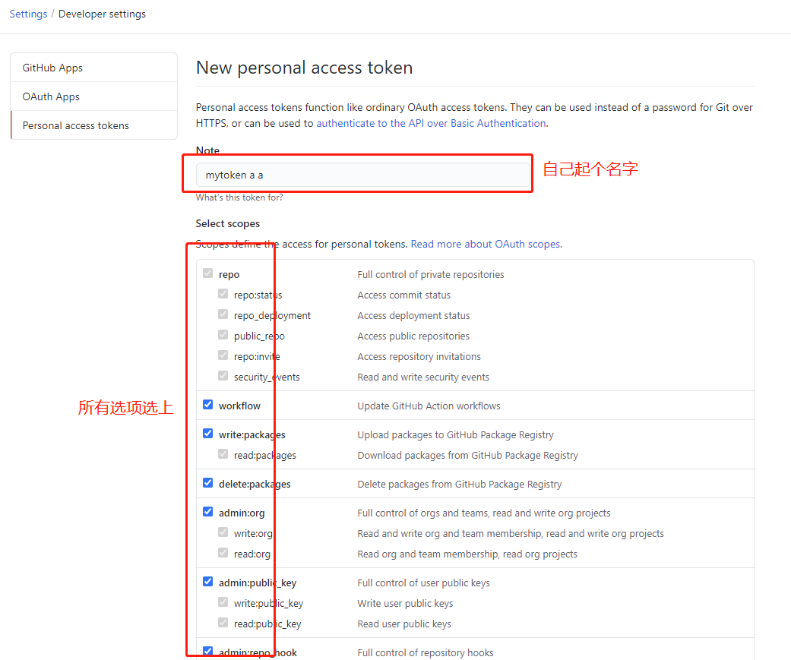Screen dimensions: 791x660
Task: Click the public_repo sub-scope checkbox
Action: (x=223, y=334)
